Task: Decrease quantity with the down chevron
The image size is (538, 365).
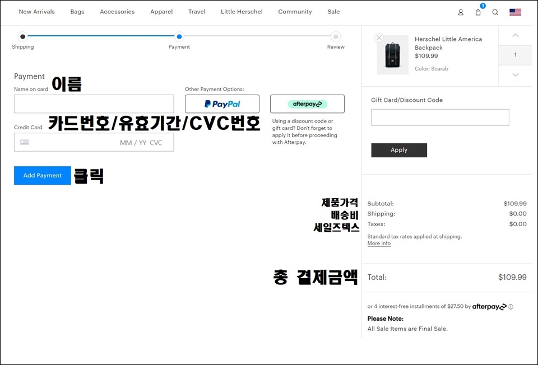Action: 516,74
